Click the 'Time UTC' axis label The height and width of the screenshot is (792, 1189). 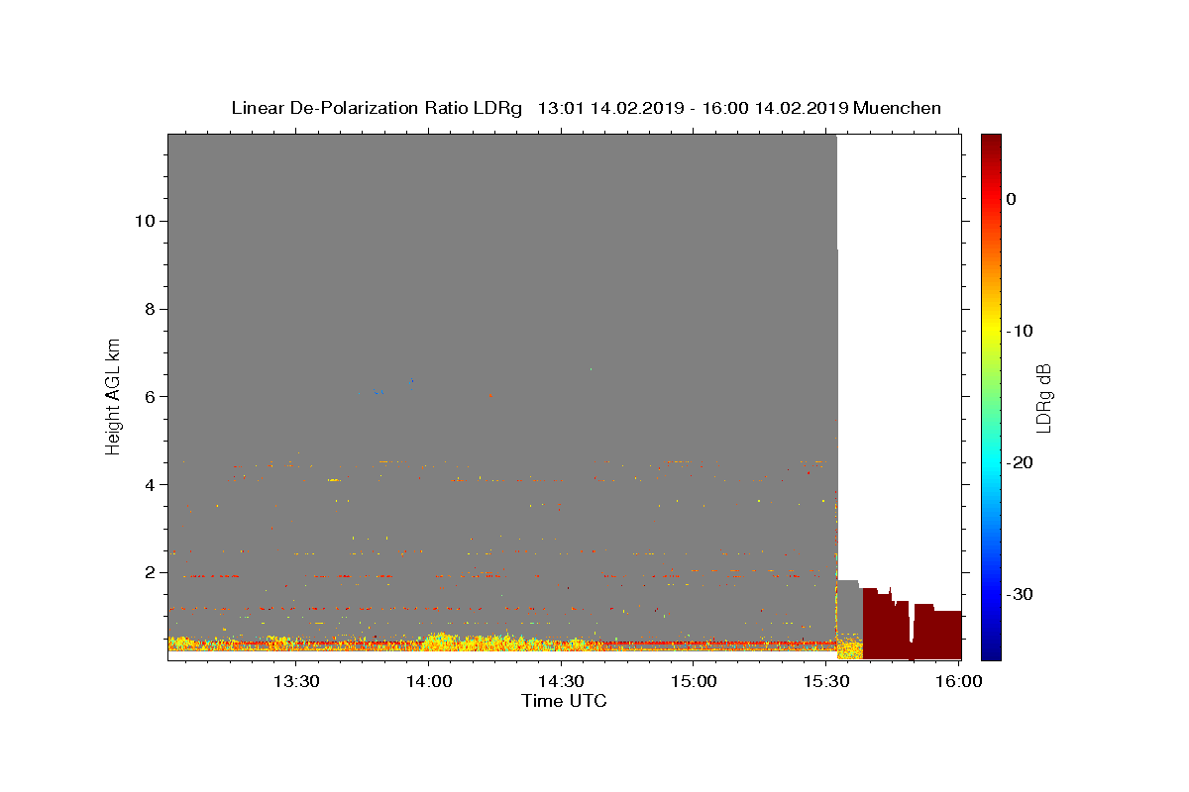(x=564, y=701)
